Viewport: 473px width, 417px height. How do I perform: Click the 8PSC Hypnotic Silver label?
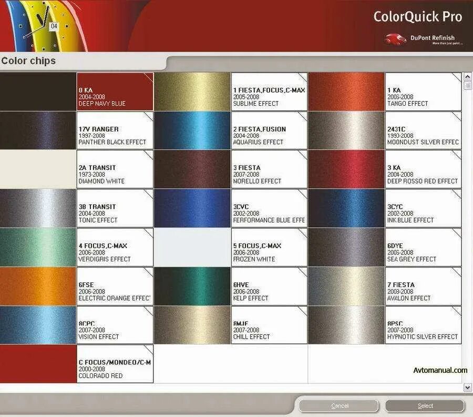pyautogui.click(x=424, y=325)
